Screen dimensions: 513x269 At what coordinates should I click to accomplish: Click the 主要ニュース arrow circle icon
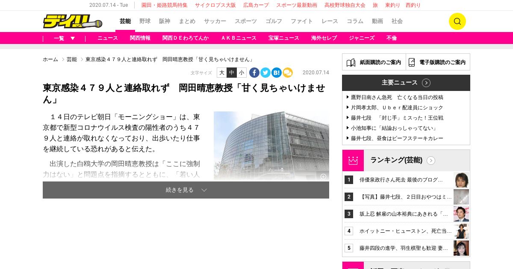pos(426,83)
